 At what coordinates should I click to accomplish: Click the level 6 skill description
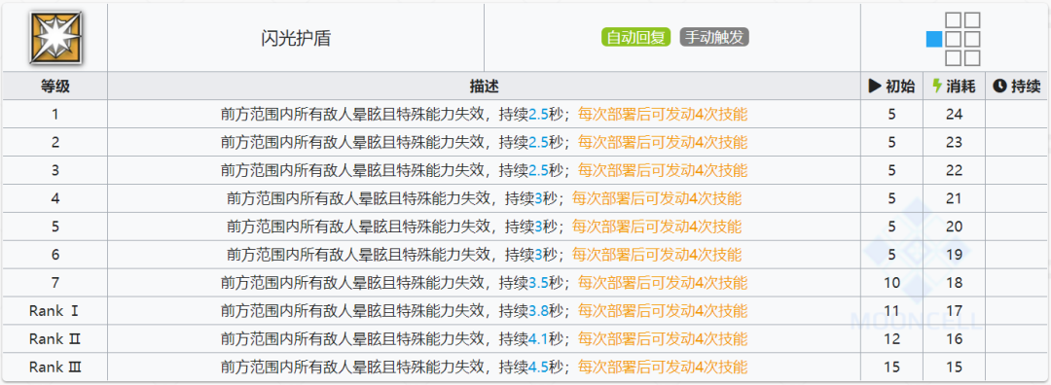coord(484,255)
